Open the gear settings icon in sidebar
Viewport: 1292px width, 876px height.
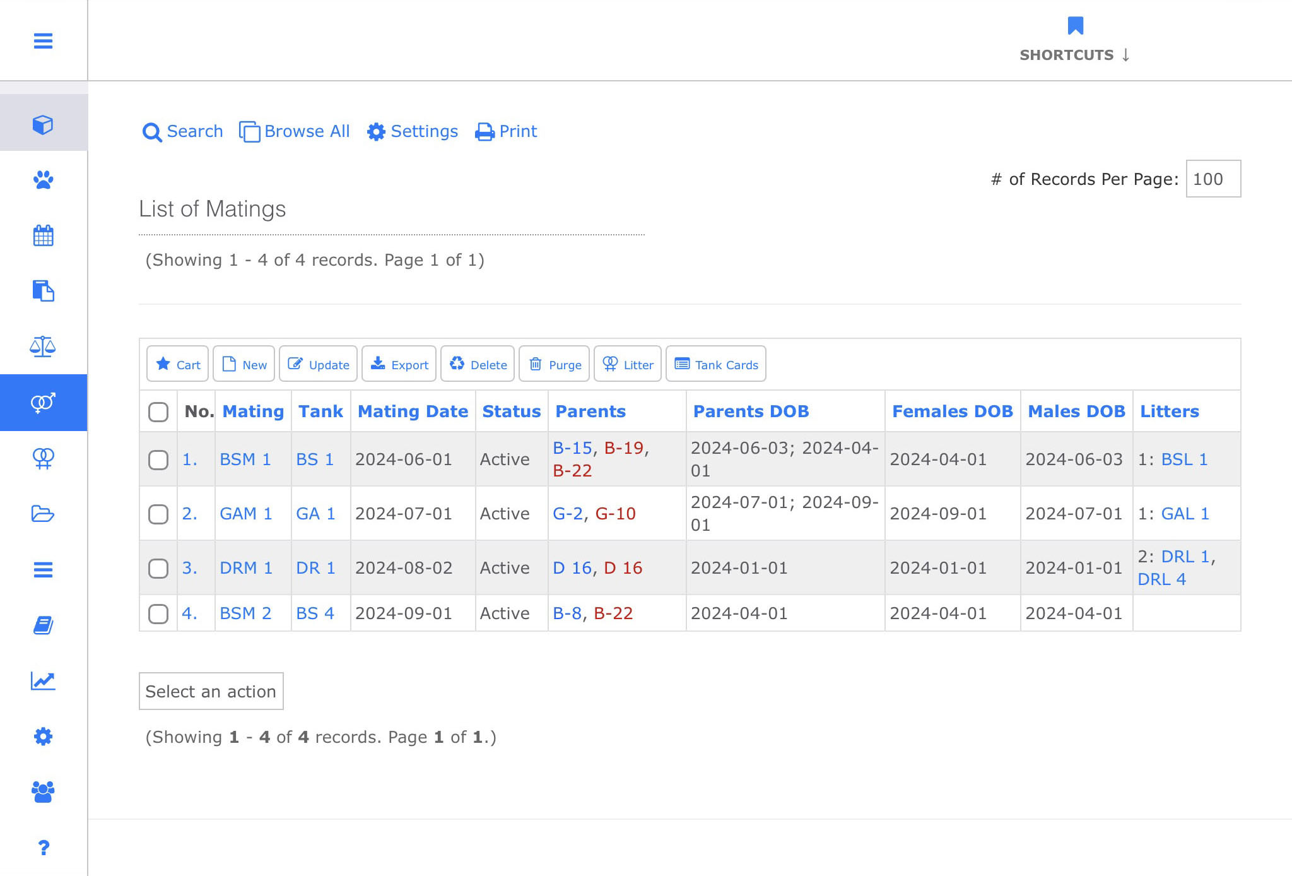pos(43,737)
